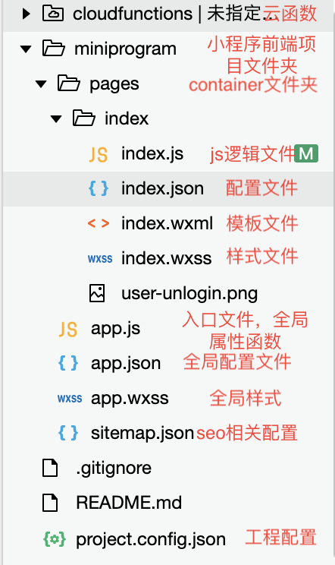The image size is (335, 565).
Task: Open the .gitignore file
Action: click(x=114, y=468)
